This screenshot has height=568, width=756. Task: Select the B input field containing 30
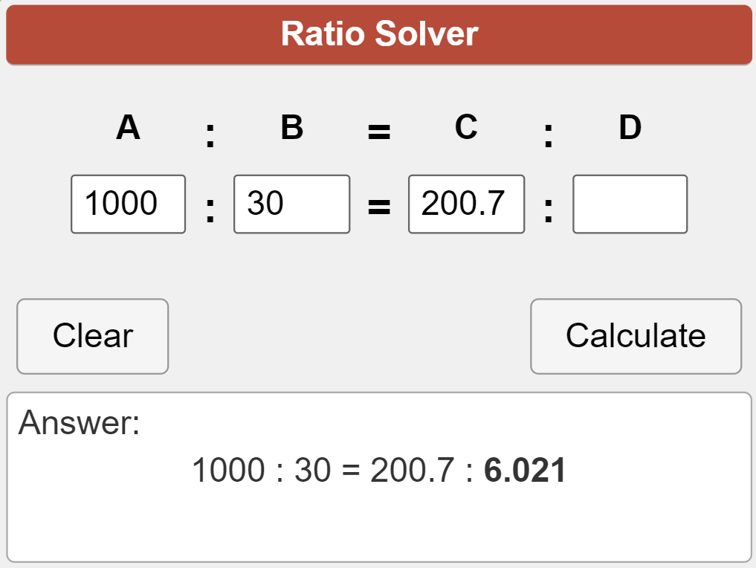pos(291,204)
